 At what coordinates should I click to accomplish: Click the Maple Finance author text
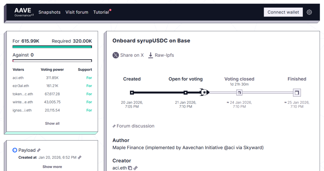188,148
